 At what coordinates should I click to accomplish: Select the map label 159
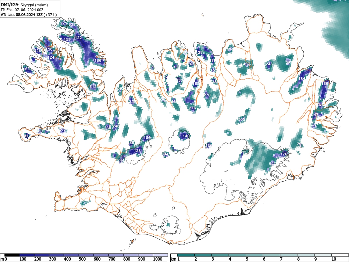(67, 40)
